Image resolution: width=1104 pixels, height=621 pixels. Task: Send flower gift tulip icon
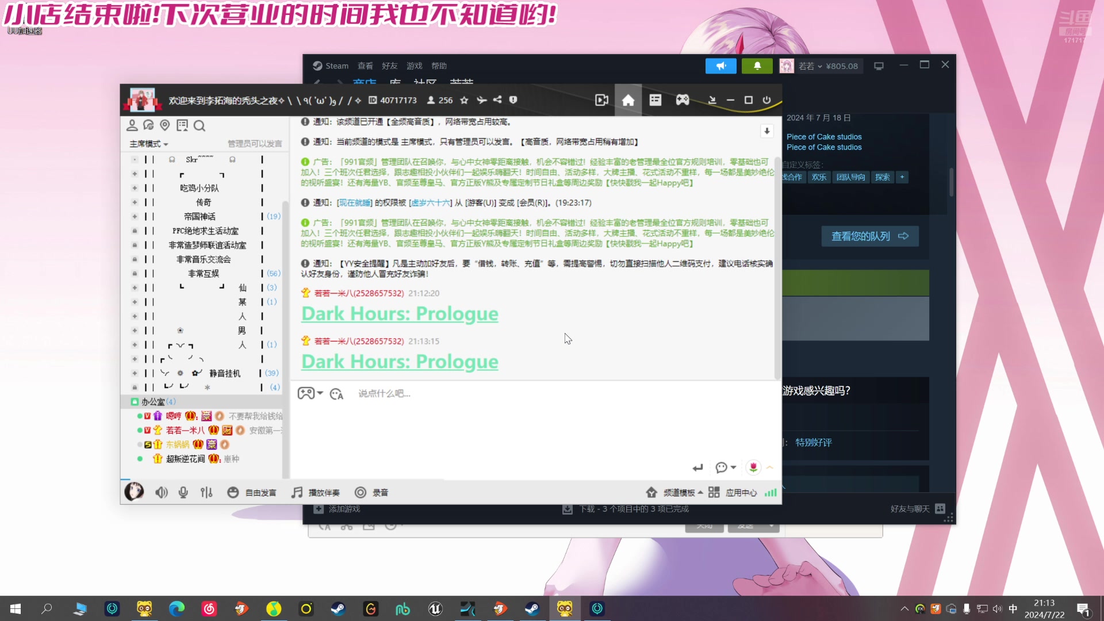pos(753,467)
